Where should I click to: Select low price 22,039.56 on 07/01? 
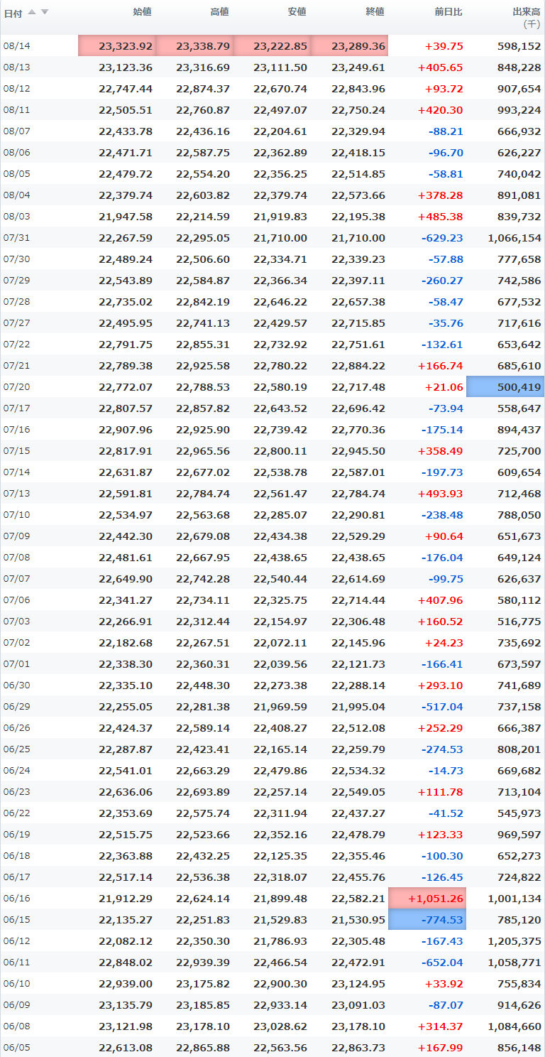tap(280, 663)
